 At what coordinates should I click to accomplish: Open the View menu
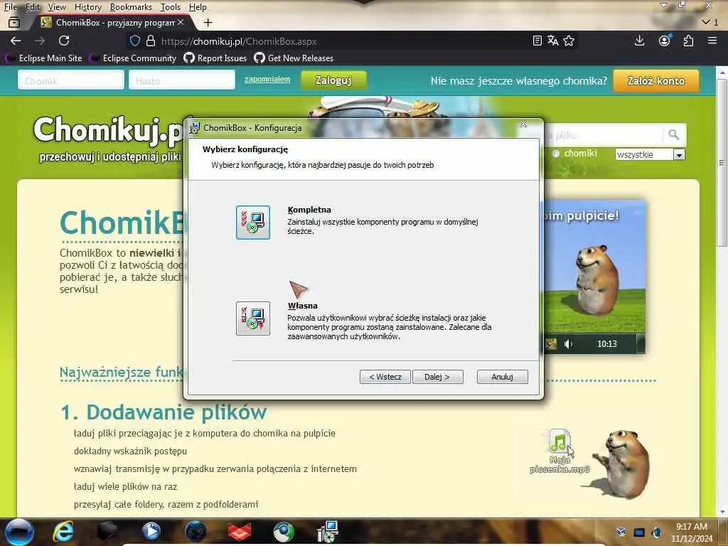coord(57,7)
